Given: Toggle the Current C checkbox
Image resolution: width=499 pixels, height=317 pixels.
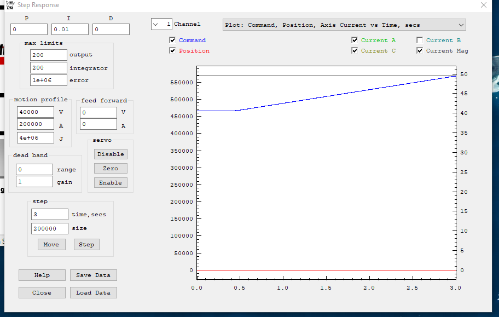Looking at the screenshot, I should tap(355, 51).
